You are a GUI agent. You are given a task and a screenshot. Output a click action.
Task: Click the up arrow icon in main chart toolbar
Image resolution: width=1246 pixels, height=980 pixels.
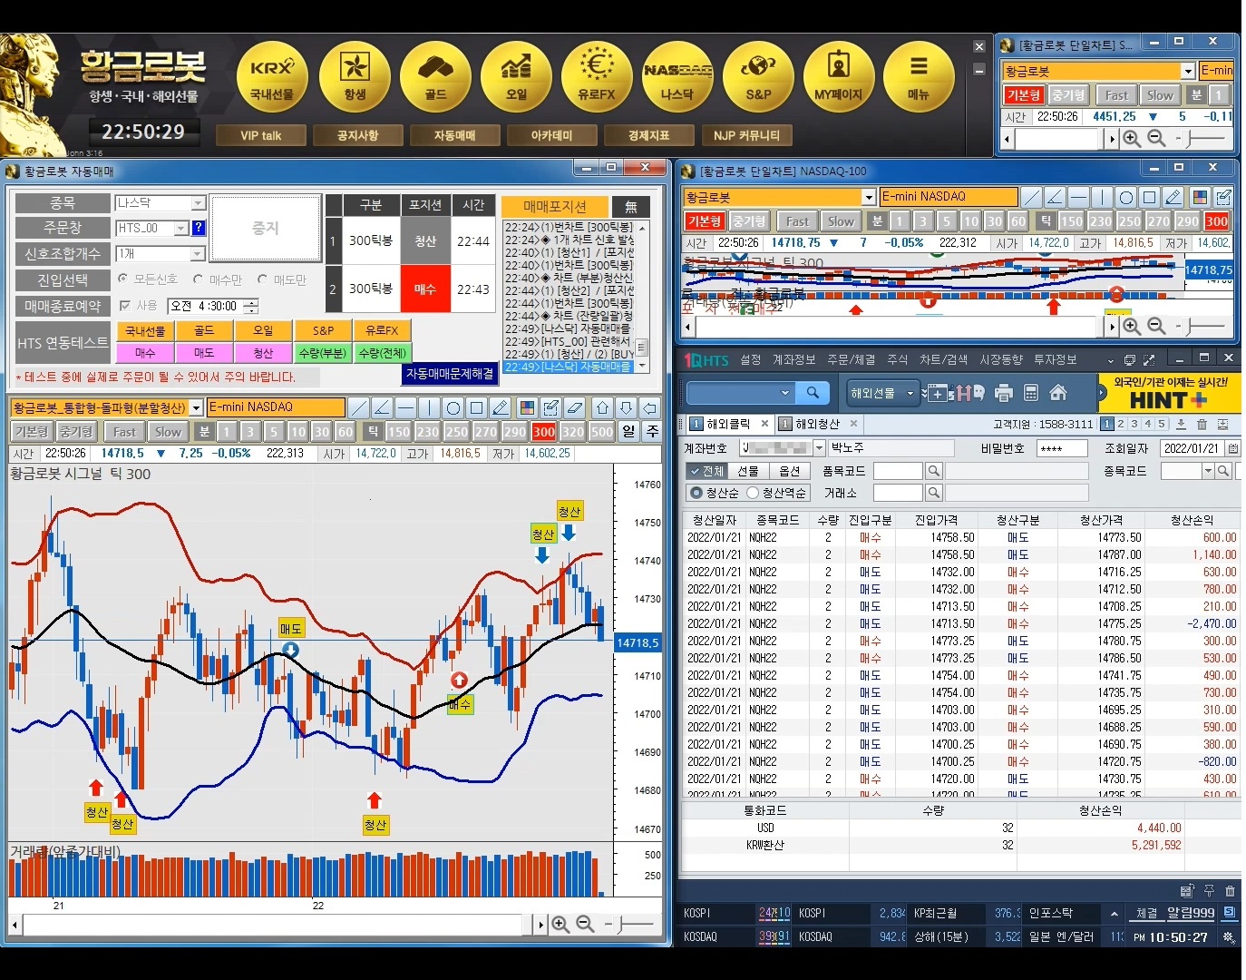[602, 407]
